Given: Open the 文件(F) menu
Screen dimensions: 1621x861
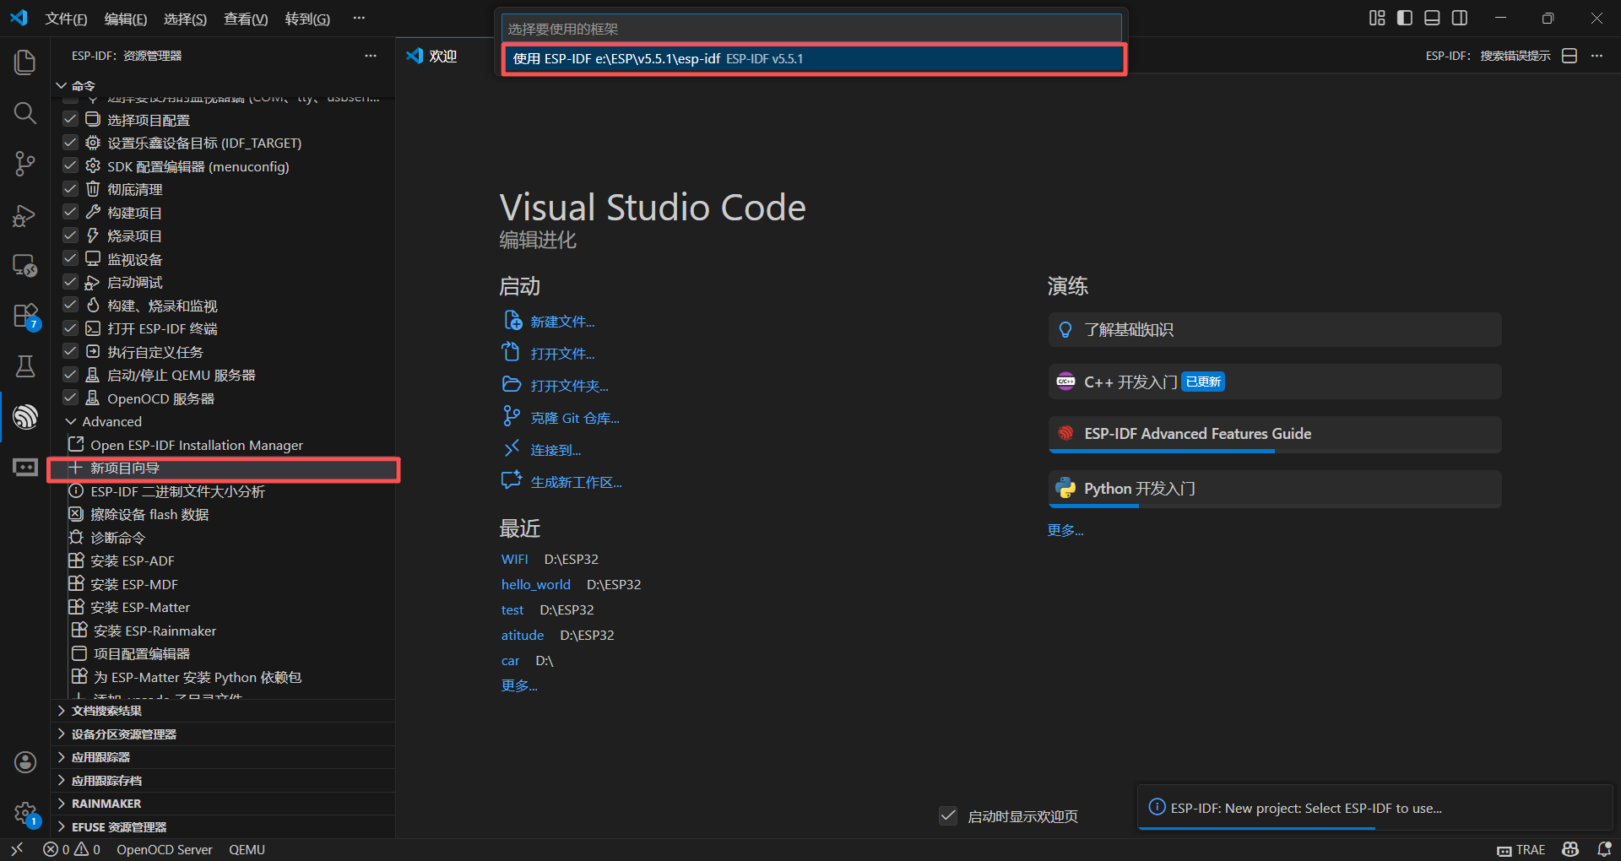Looking at the screenshot, I should pyautogui.click(x=66, y=19).
